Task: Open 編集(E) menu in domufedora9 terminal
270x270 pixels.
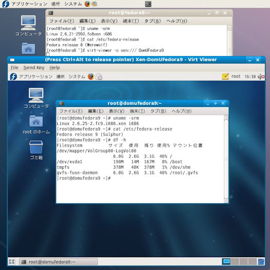Action: click(x=96, y=111)
